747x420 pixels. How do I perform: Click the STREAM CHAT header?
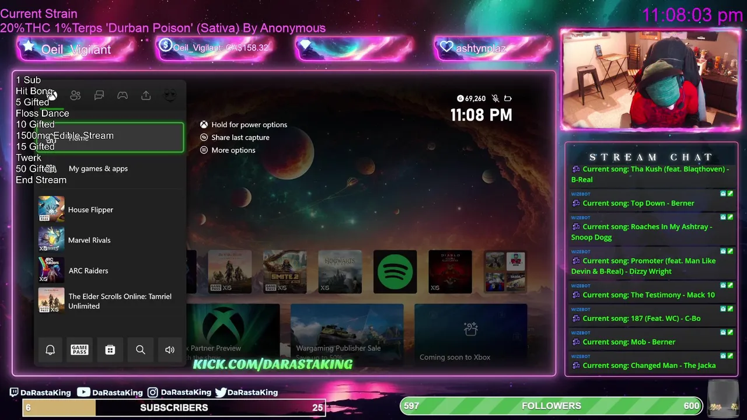click(651, 157)
